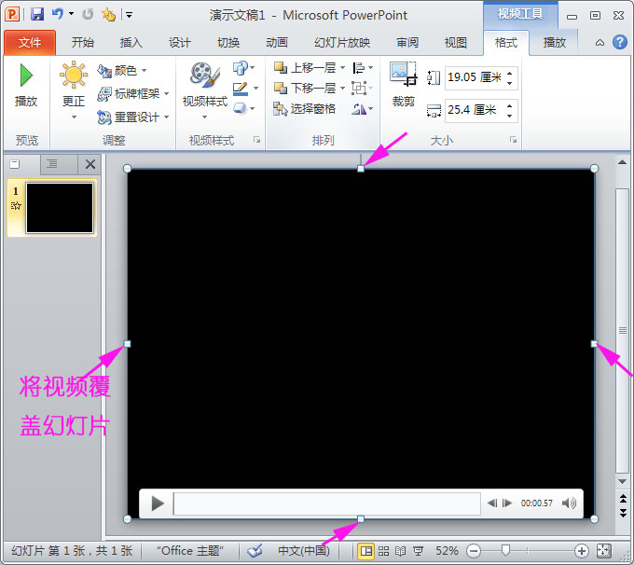Switch to the 设计 ribbon tab
Screen dimensions: 634x565
tap(180, 43)
